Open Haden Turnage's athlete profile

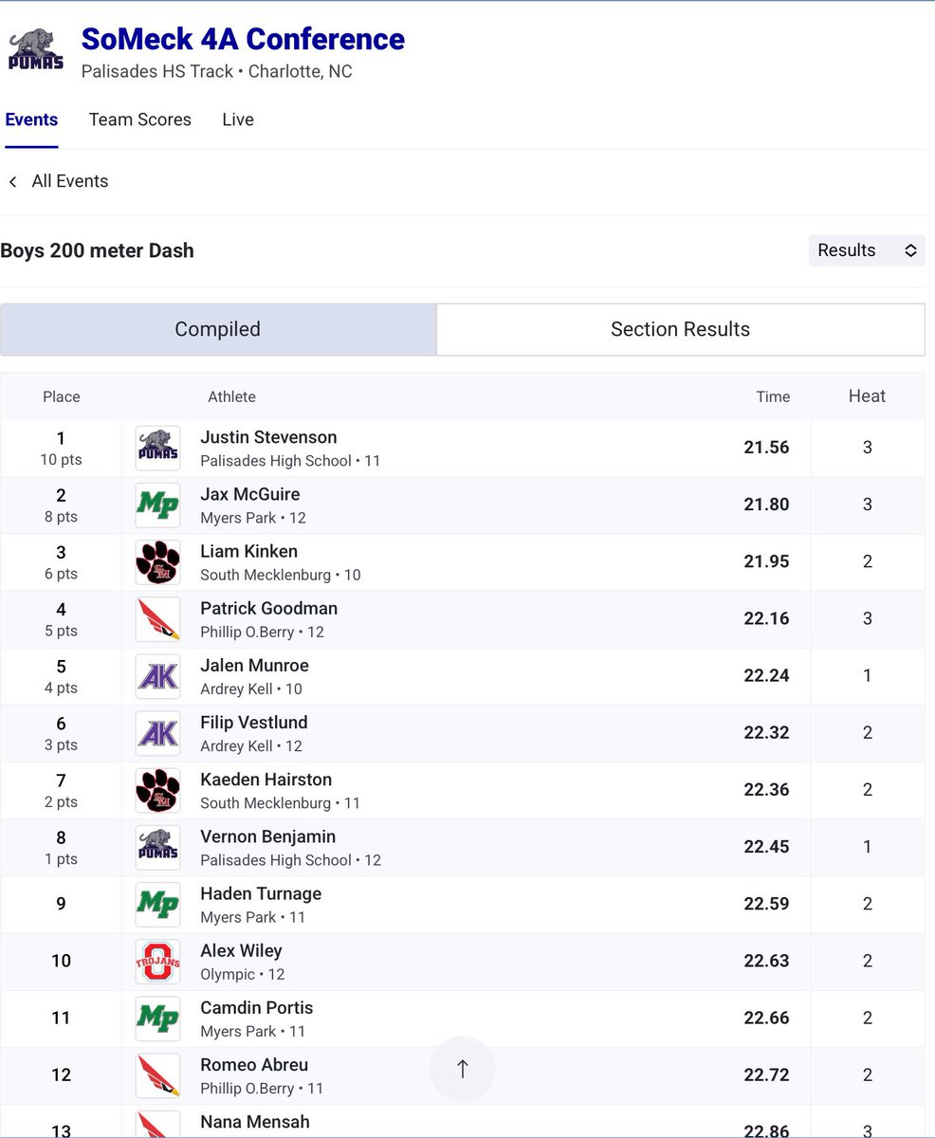point(261,893)
